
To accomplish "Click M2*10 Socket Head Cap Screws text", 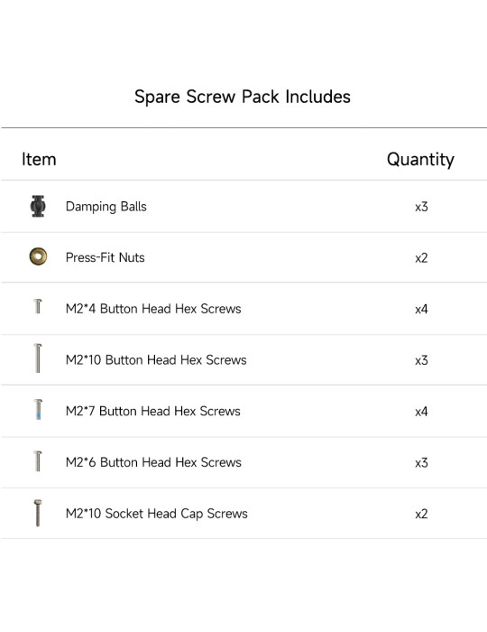I will (157, 514).
